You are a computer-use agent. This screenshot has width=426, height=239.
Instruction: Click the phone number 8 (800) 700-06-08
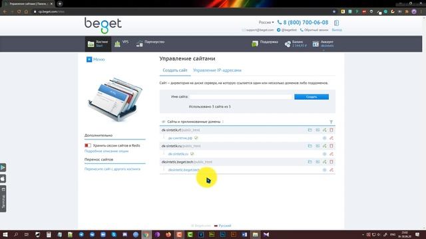303,23
